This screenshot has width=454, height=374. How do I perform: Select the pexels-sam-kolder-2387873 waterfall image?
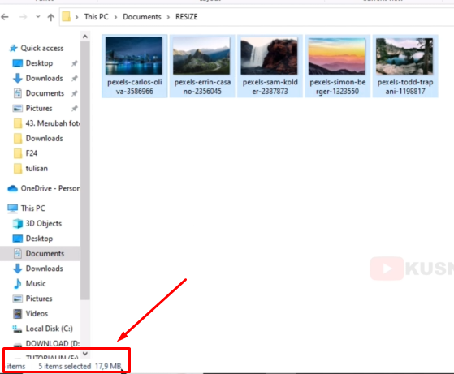270,67
